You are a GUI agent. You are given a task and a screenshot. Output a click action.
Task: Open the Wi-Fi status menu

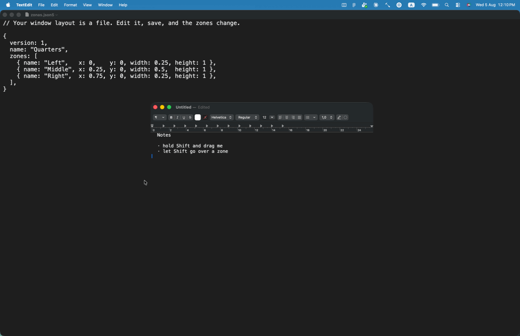[424, 5]
